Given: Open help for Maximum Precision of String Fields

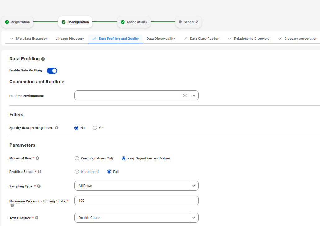Looking at the screenshot, I should 12,205.
